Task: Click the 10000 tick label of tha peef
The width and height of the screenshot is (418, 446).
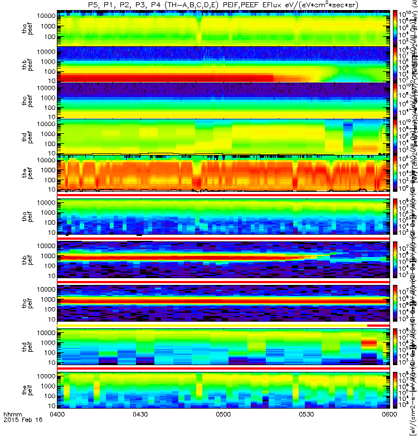Action: point(46,16)
